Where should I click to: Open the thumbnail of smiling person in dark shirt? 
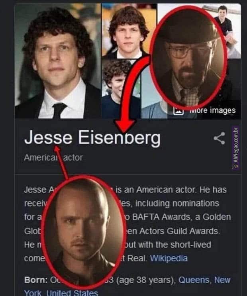click(121, 89)
